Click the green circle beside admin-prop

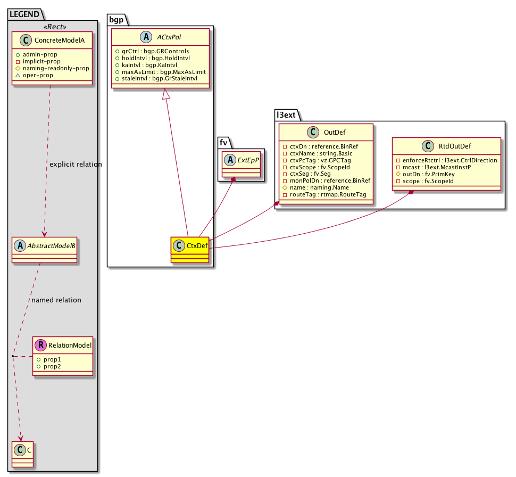point(18,54)
